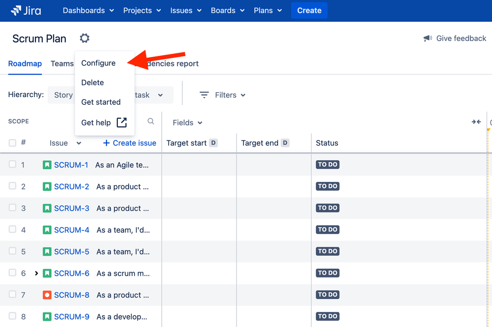Click the story icon for SCRUM-1
Image resolution: width=492 pixels, height=327 pixels.
tap(47, 165)
